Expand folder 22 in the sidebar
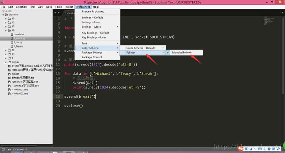This screenshot has width=285, height=153. click(x=6, y=51)
